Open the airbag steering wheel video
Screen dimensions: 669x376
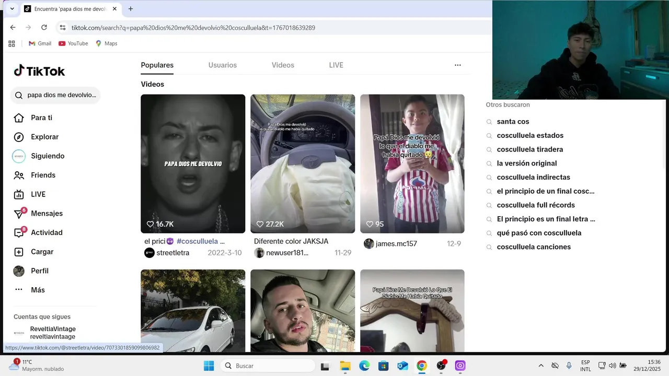pyautogui.click(x=303, y=163)
